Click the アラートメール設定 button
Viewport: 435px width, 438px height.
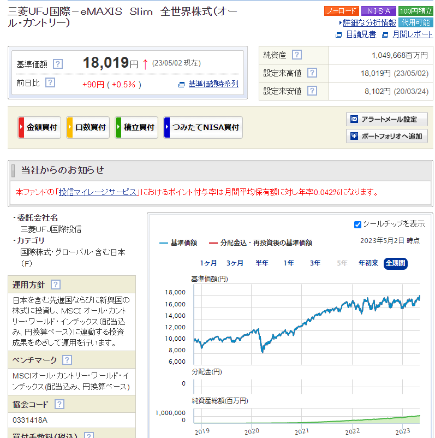coord(387,119)
